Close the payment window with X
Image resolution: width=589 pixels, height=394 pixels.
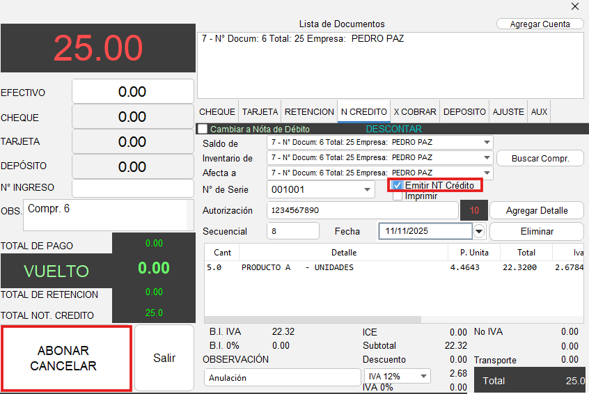574,6
